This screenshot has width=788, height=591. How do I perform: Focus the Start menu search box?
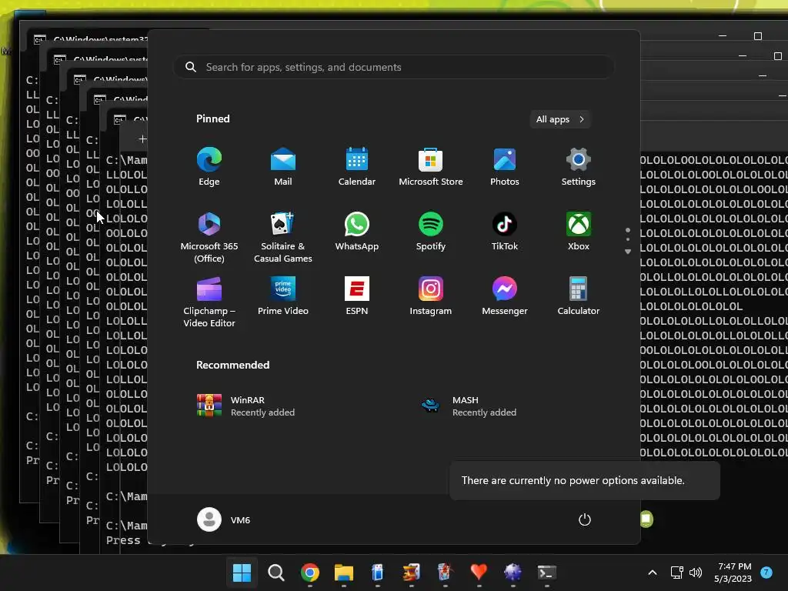393,67
